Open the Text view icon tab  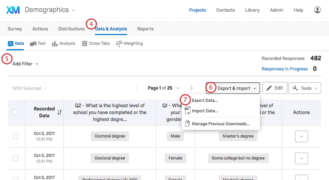[x=38, y=44]
